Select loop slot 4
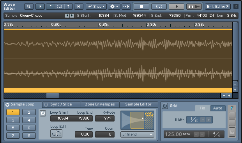The height and width of the screenshot is (143, 242). click(29, 120)
